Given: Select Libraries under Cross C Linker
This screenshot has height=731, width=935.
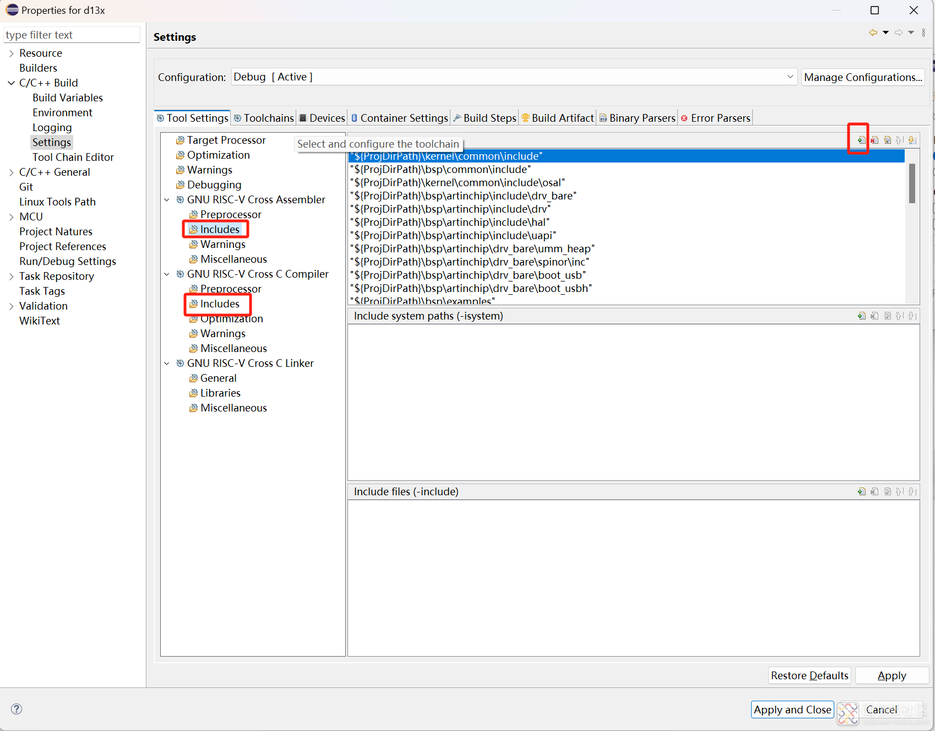Looking at the screenshot, I should pos(220,393).
